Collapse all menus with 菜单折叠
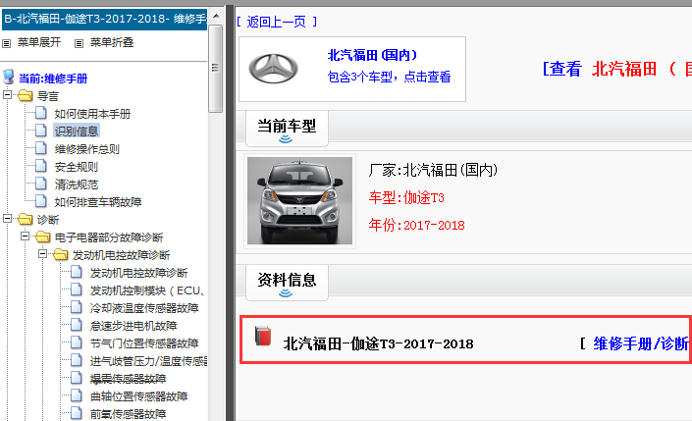This screenshot has width=692, height=421. [x=112, y=42]
